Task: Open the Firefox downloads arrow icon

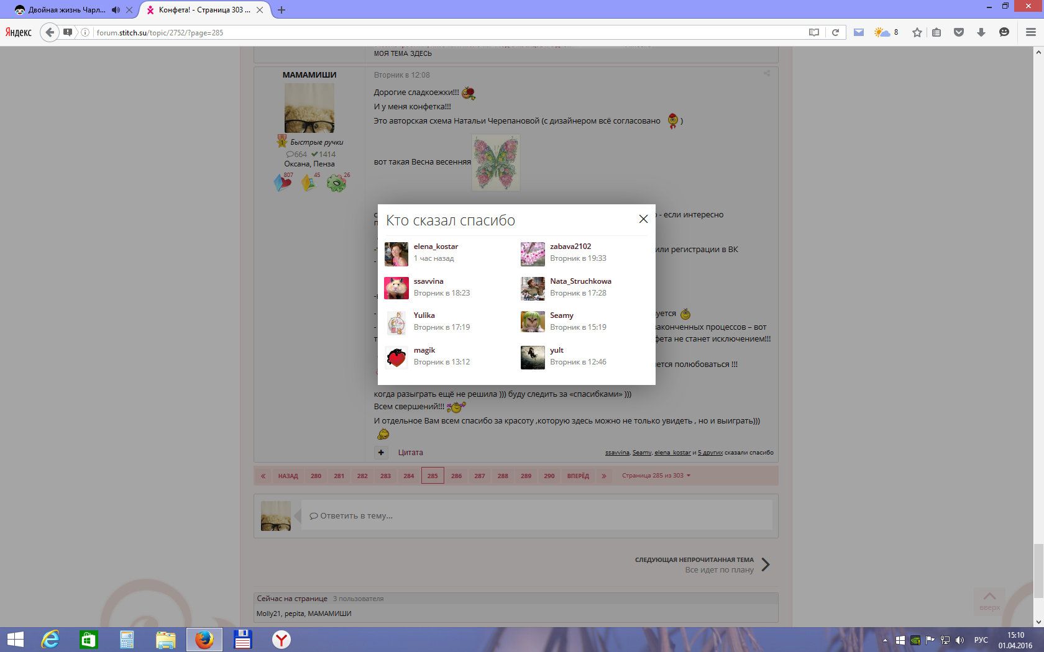Action: (x=981, y=32)
